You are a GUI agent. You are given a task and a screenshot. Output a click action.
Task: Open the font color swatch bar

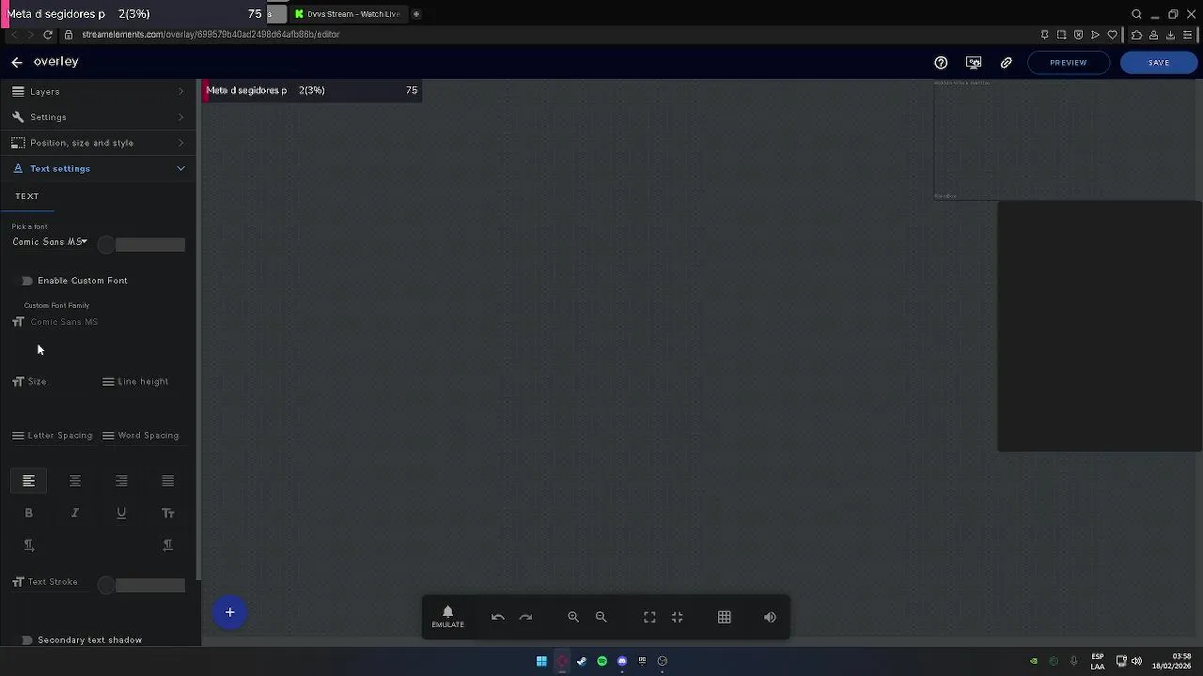pos(150,245)
